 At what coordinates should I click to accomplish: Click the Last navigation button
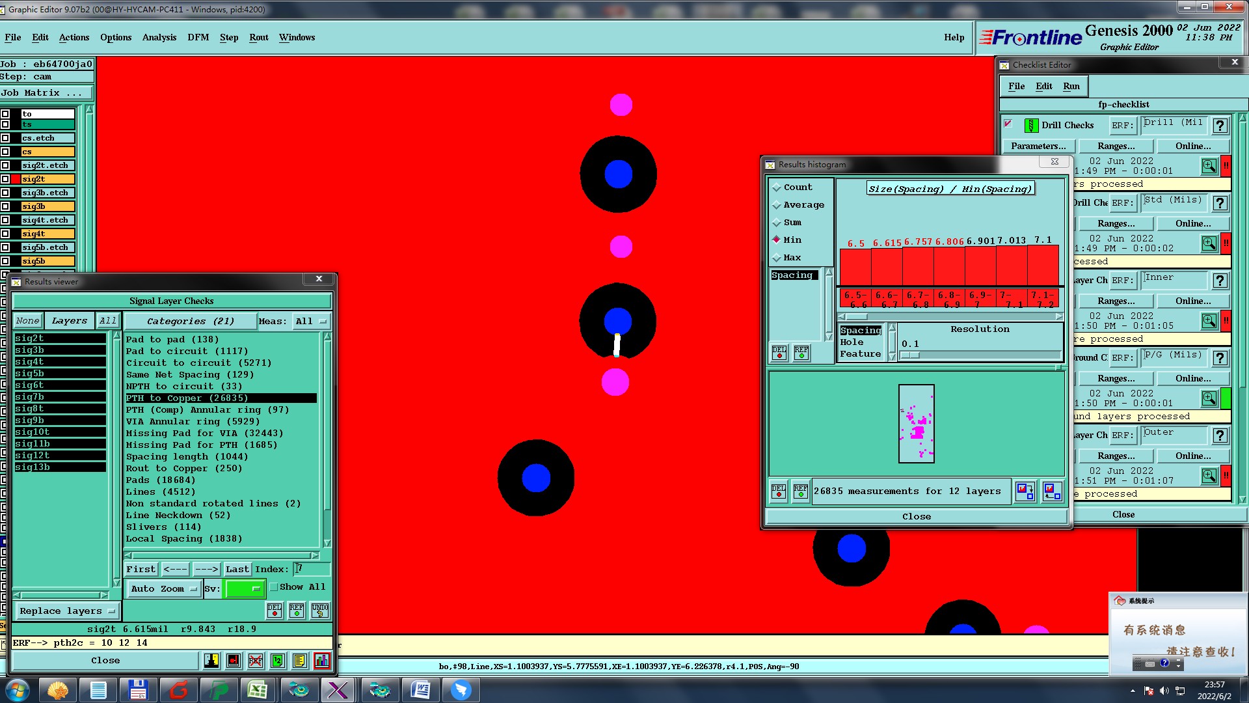click(x=237, y=569)
